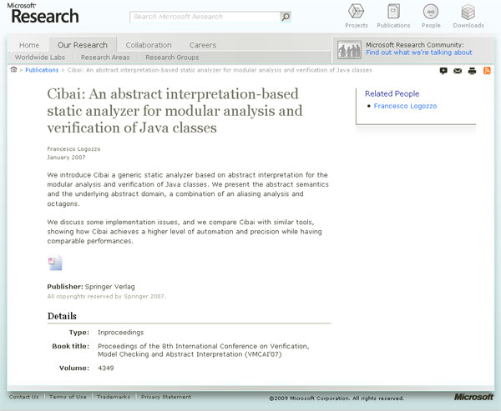Click the print page icon

[x=472, y=71]
